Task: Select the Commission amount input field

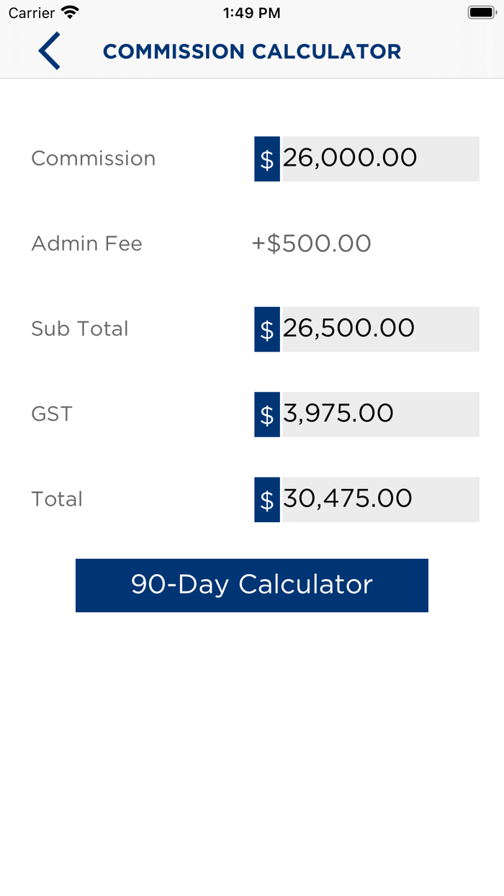Action: click(379, 158)
